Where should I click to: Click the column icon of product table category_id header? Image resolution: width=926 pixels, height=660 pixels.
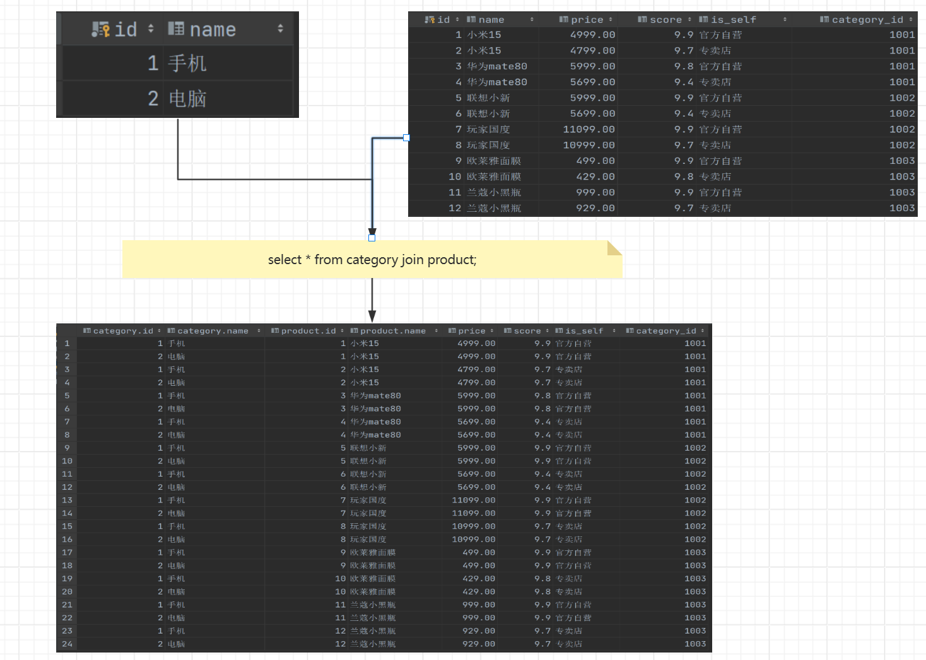pos(824,20)
